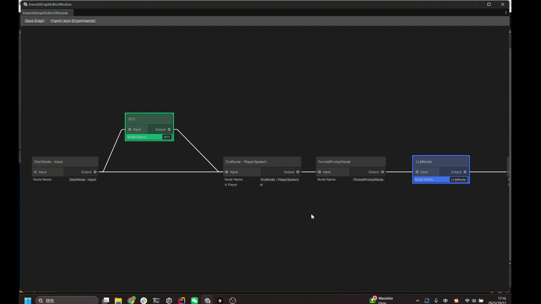541x304 pixels.
Task: Click FormatPromptNode output port
Action: [x=382, y=172]
